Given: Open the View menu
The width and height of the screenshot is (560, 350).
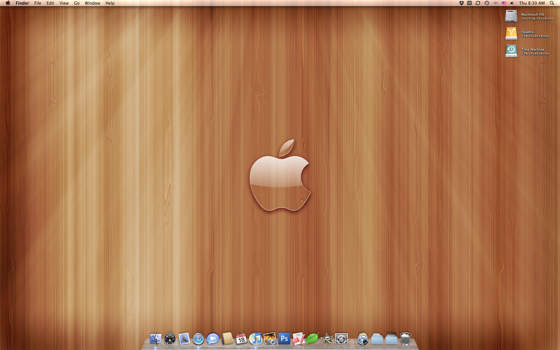Looking at the screenshot, I should click(64, 3).
